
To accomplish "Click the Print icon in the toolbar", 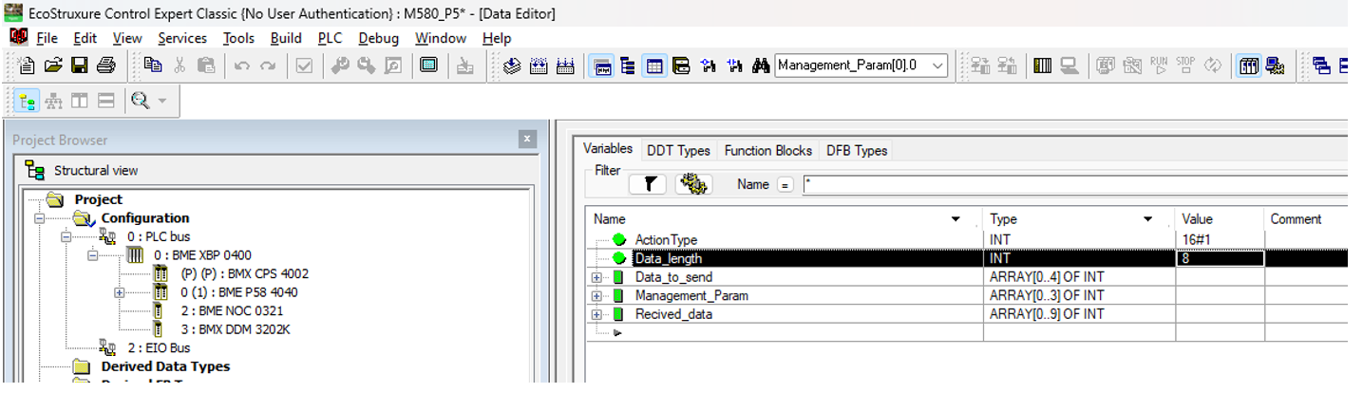I will (105, 65).
